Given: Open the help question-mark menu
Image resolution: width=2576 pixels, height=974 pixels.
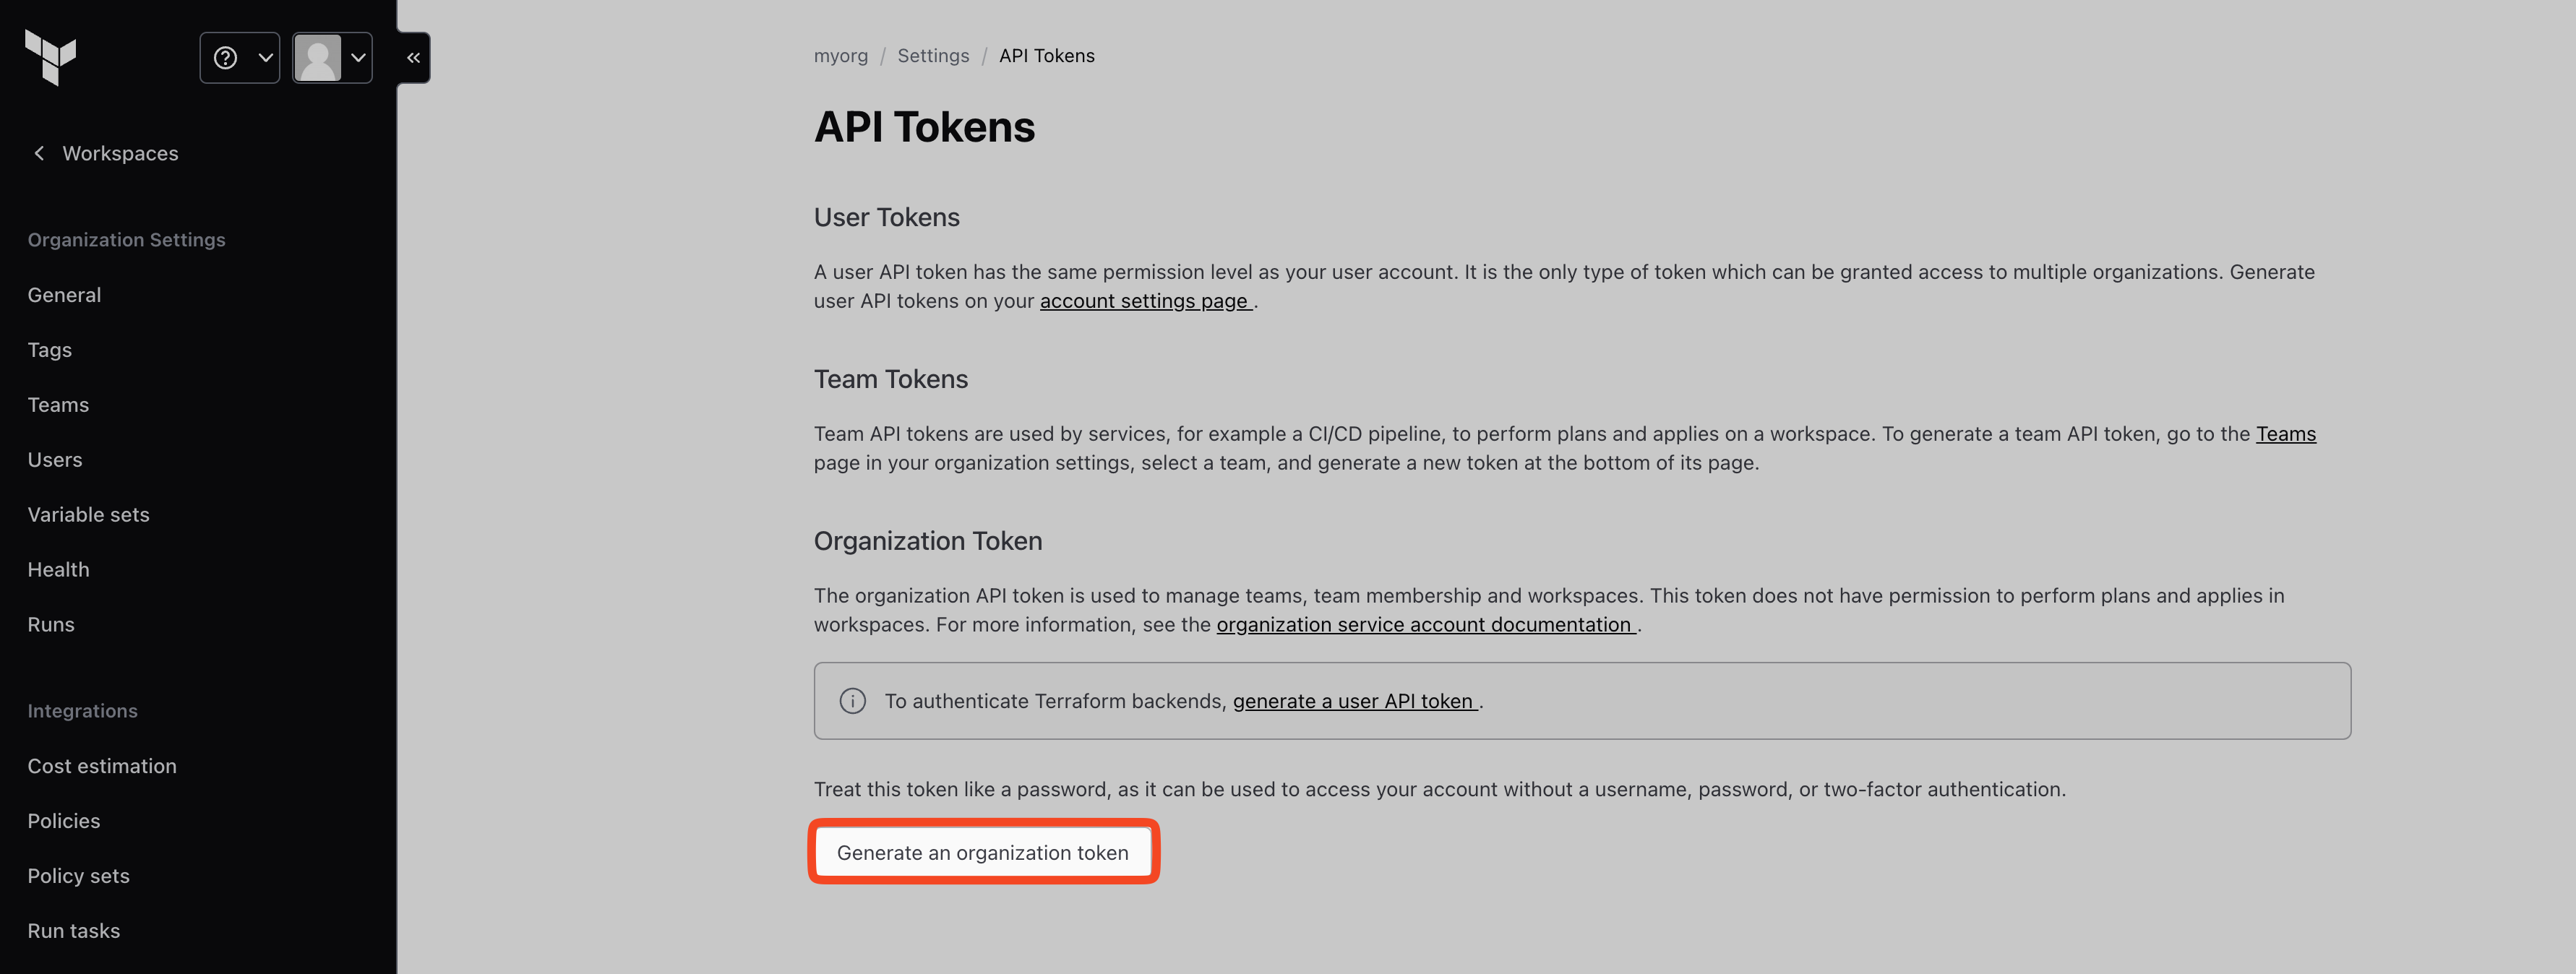Looking at the screenshot, I should [239, 58].
